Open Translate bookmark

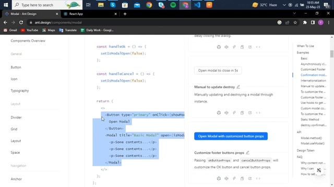click(68, 30)
